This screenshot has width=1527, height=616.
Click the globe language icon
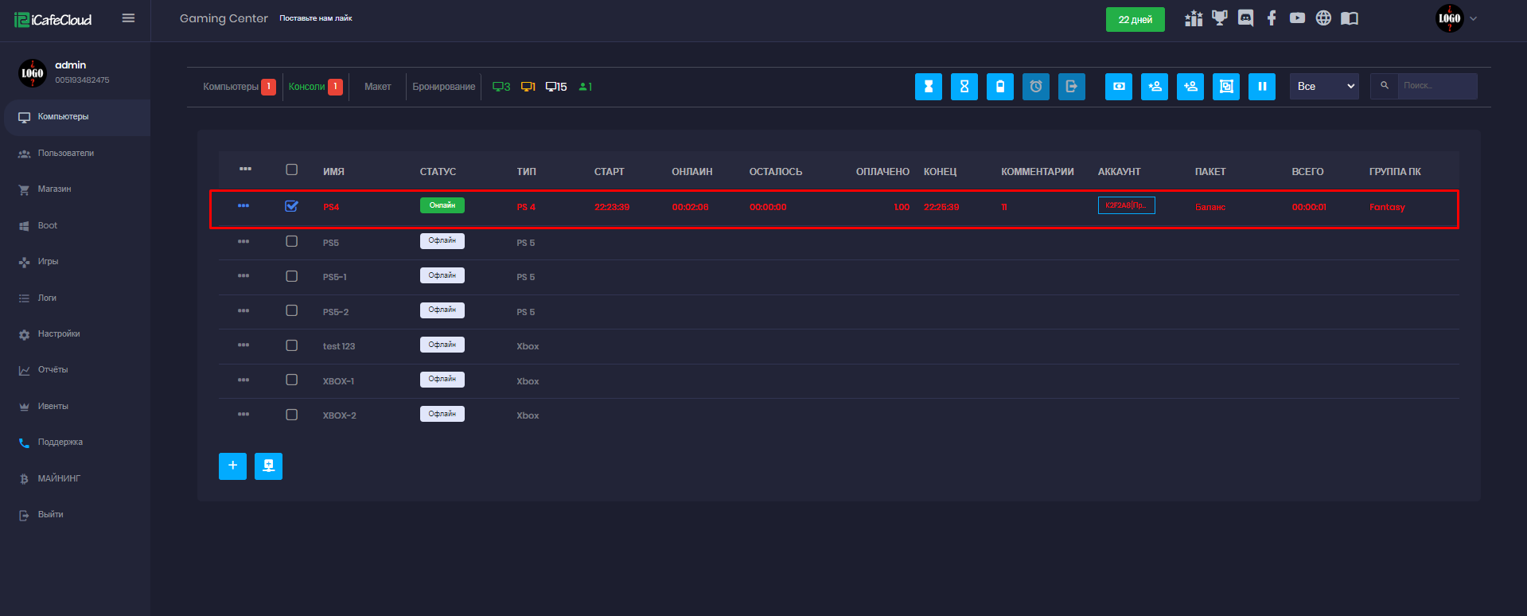click(x=1323, y=18)
